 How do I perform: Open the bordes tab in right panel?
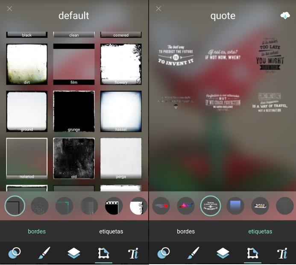(186, 231)
